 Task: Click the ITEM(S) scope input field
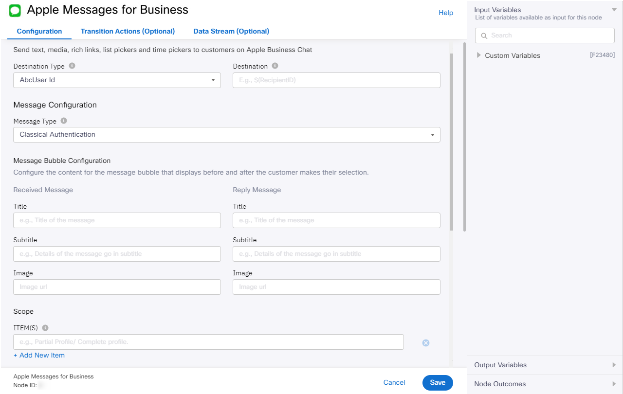pyautogui.click(x=208, y=342)
